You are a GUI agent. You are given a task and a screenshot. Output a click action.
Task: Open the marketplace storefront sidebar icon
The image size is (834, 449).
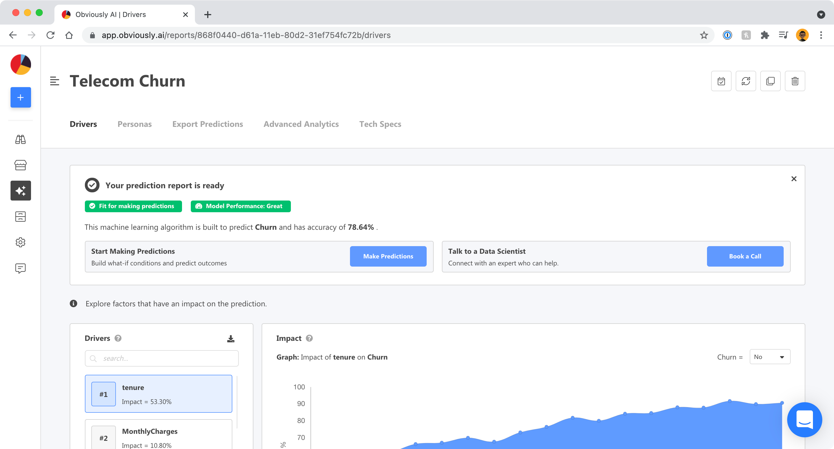(x=20, y=165)
